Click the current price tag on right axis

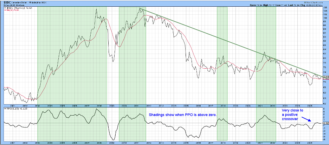click(x=325, y=77)
